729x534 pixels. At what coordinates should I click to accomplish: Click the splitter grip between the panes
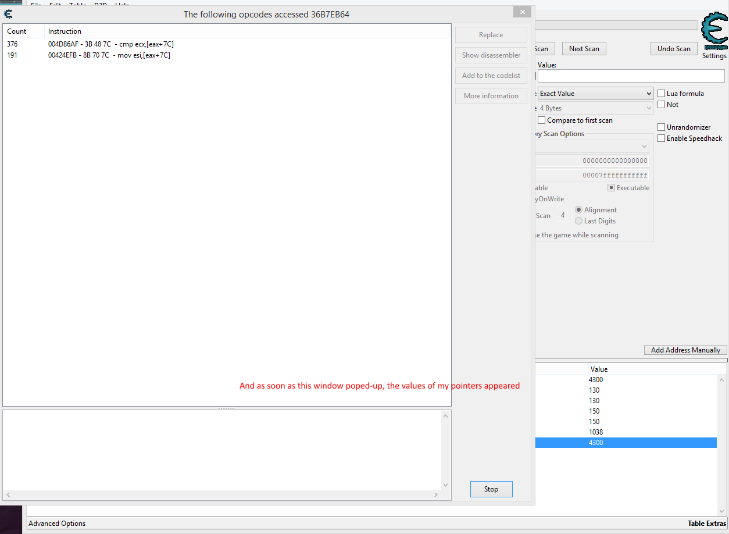[227, 408]
